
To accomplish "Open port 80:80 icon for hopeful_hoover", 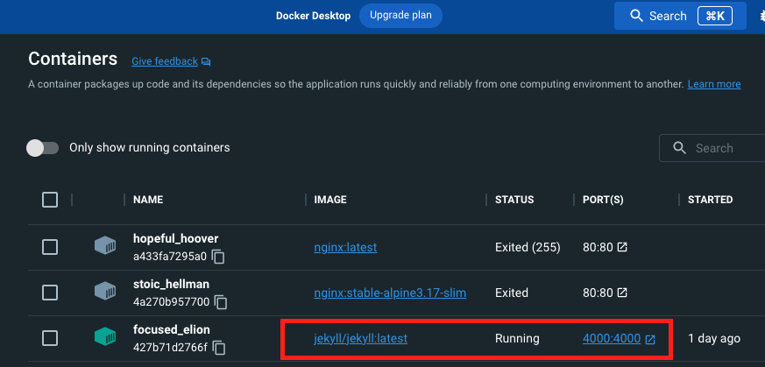I will tap(622, 248).
